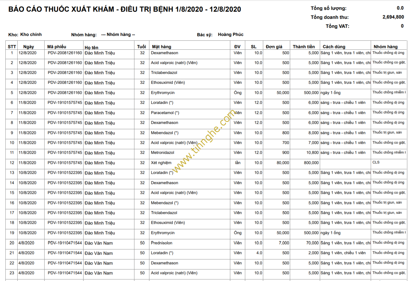
Task: Click unit price 900 in row 11
Action: coord(285,153)
